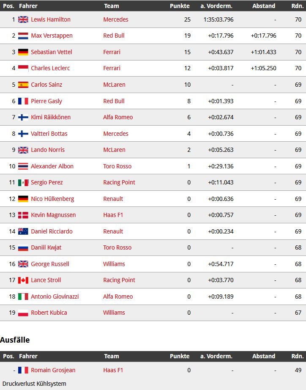Open George Russell driver link
Image resolution: width=306 pixels, height=390 pixels.
point(50,264)
